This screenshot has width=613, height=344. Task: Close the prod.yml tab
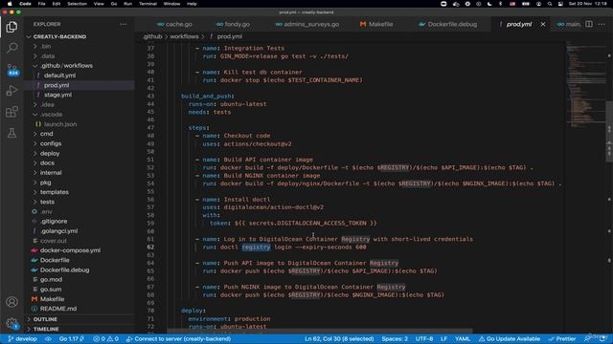tap(543, 24)
